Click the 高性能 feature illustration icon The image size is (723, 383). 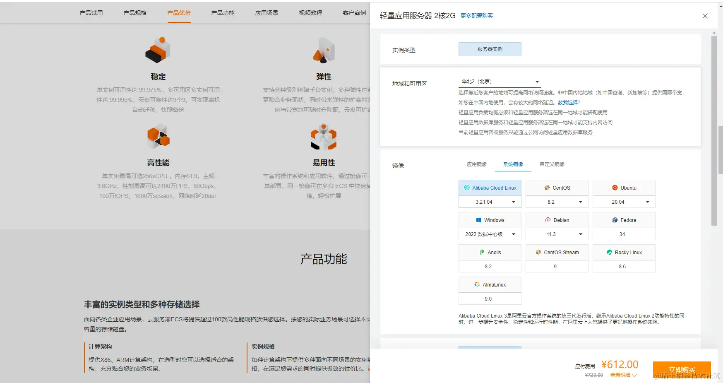[x=159, y=136]
